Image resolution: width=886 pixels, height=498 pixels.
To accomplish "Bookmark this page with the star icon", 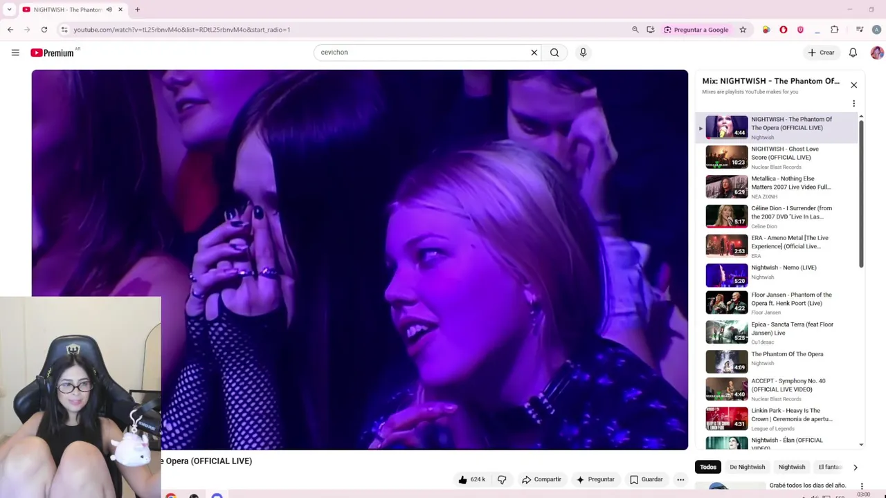I will click(743, 30).
